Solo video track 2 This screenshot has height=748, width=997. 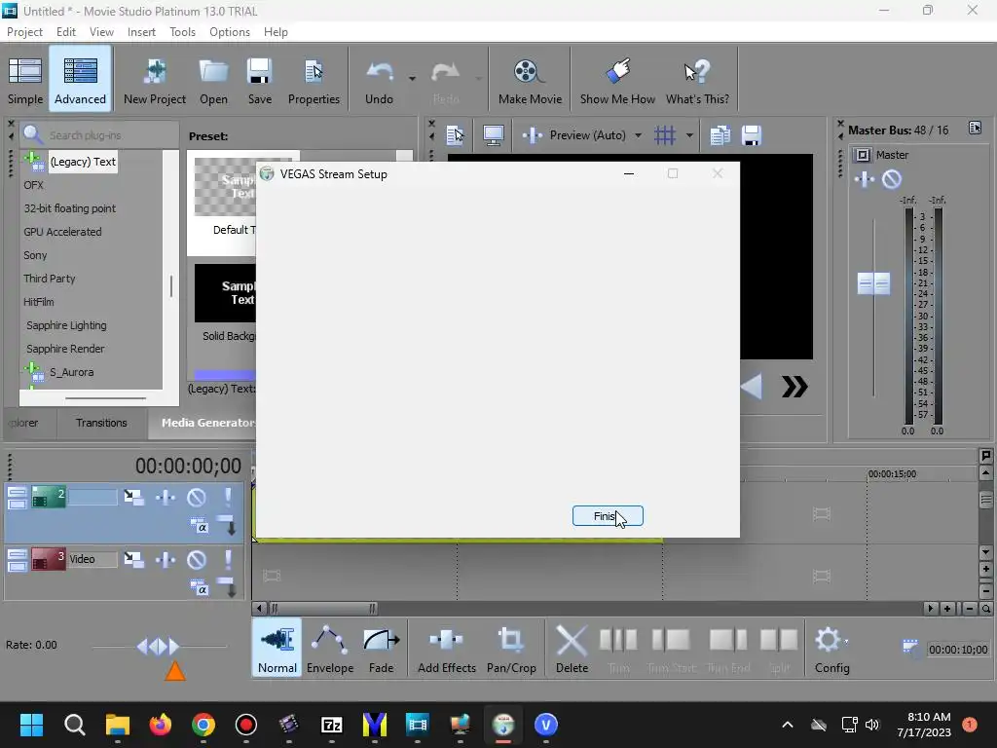click(x=228, y=497)
